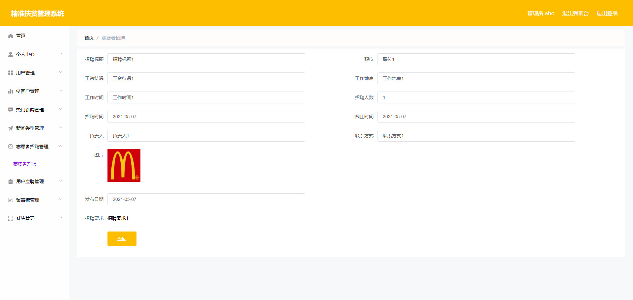Screen dimensions: 633x300
Task: Open the 用户应聘管理 menu label
Action: pyautogui.click(x=30, y=181)
